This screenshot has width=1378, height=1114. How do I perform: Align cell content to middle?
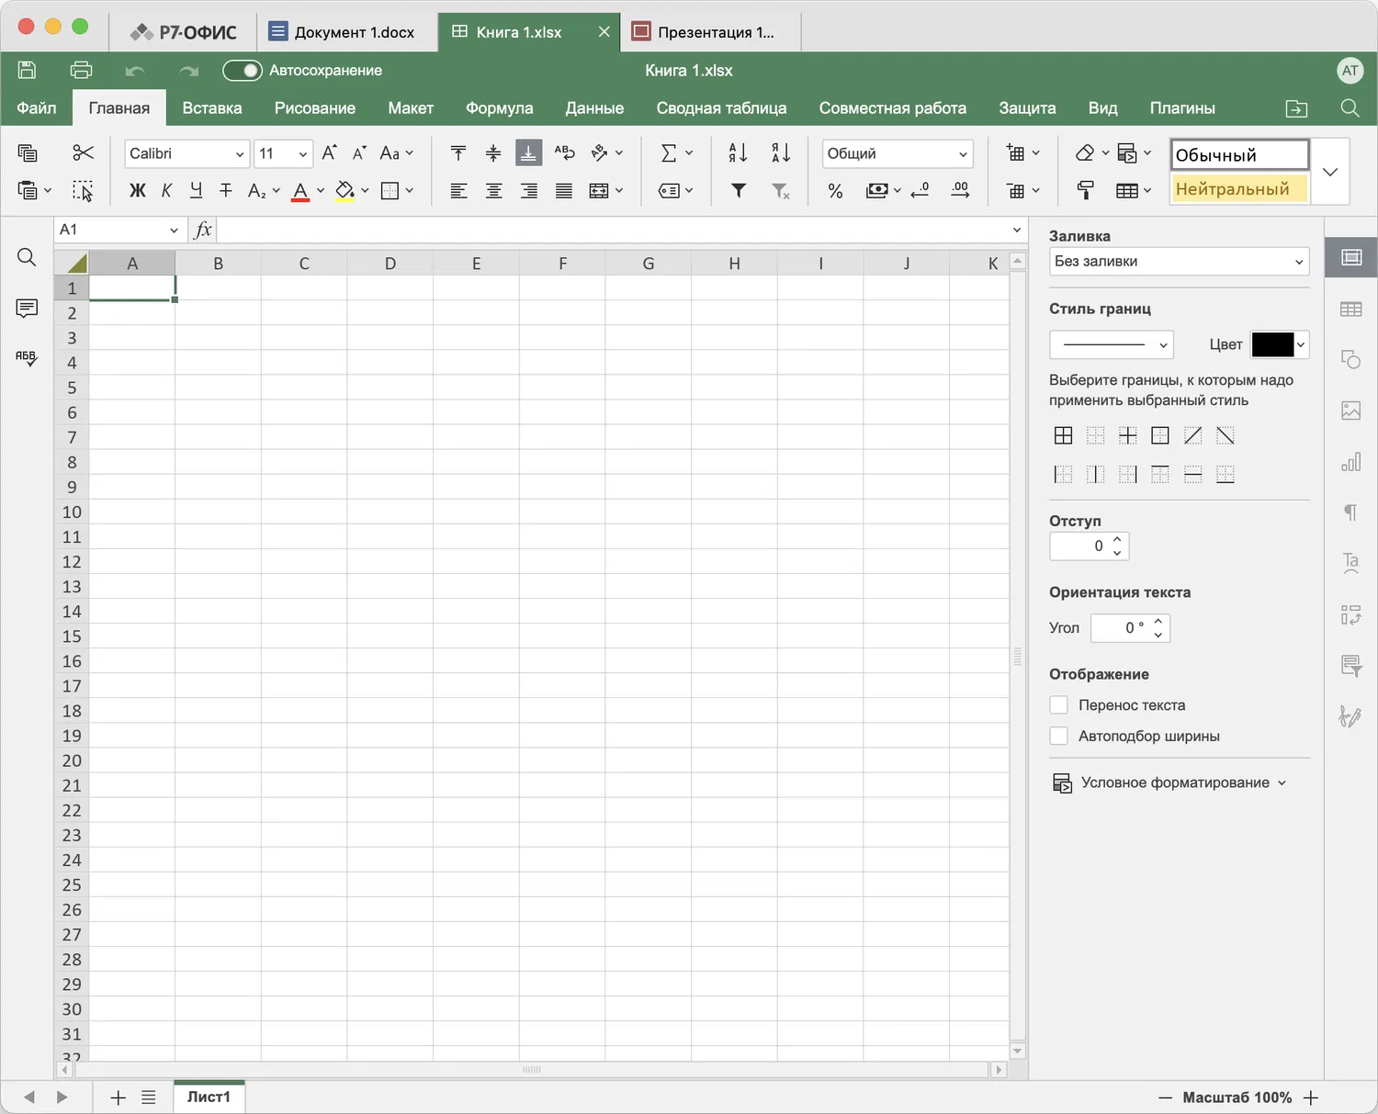pos(493,152)
